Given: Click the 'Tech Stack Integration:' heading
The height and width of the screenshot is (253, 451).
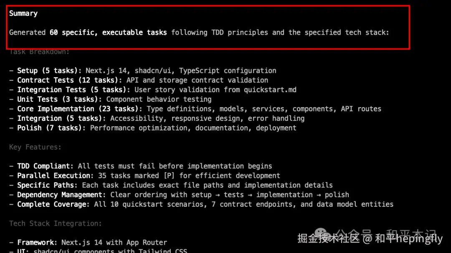Looking at the screenshot, I should click(55, 223).
